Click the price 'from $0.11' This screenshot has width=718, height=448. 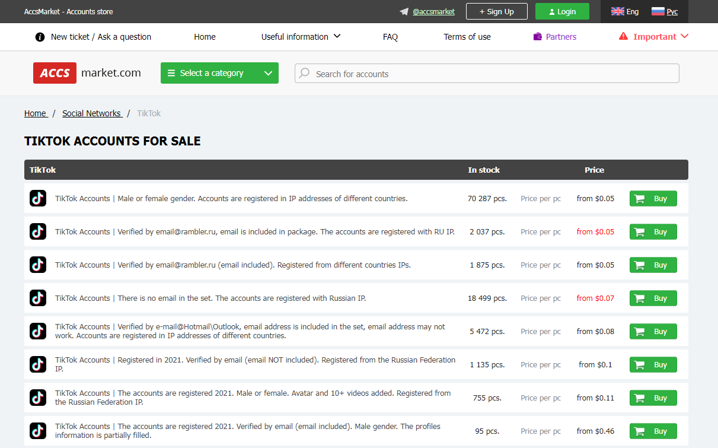595,398
